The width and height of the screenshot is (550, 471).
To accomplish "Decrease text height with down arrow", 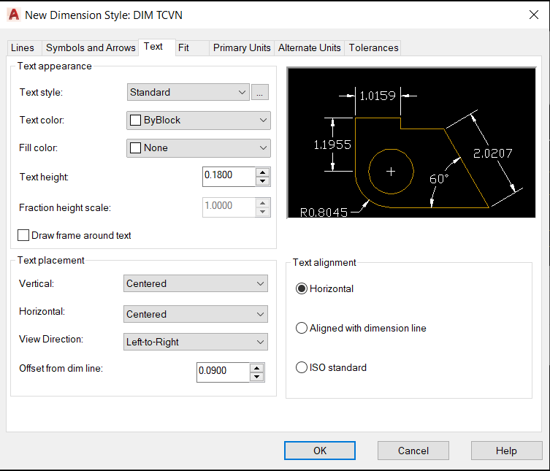I will 263,181.
